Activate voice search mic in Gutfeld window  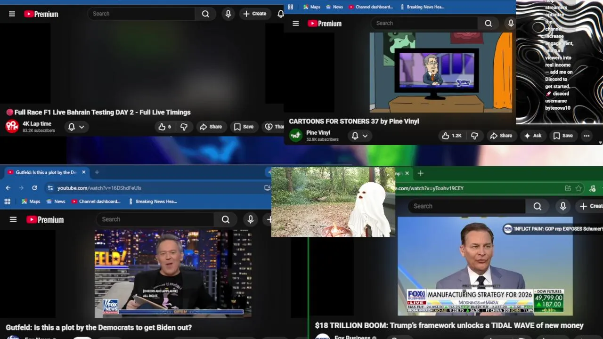251,219
